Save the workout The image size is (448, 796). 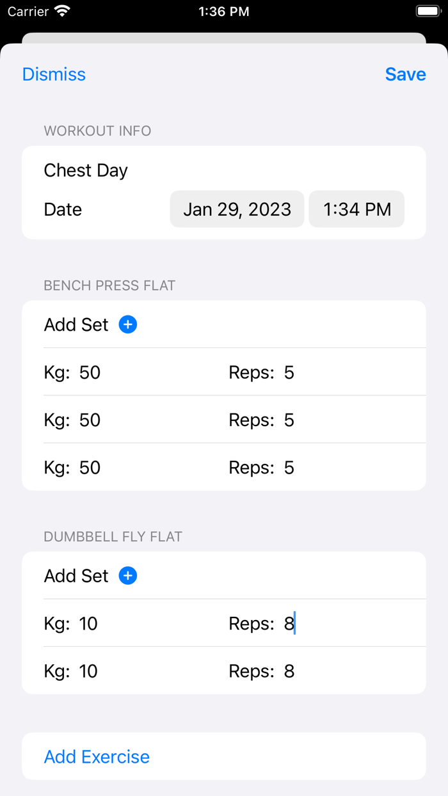coord(405,74)
